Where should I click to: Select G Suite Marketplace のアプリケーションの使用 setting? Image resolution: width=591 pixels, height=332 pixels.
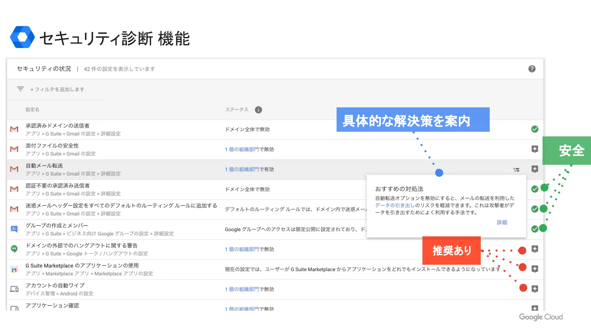click(82, 266)
